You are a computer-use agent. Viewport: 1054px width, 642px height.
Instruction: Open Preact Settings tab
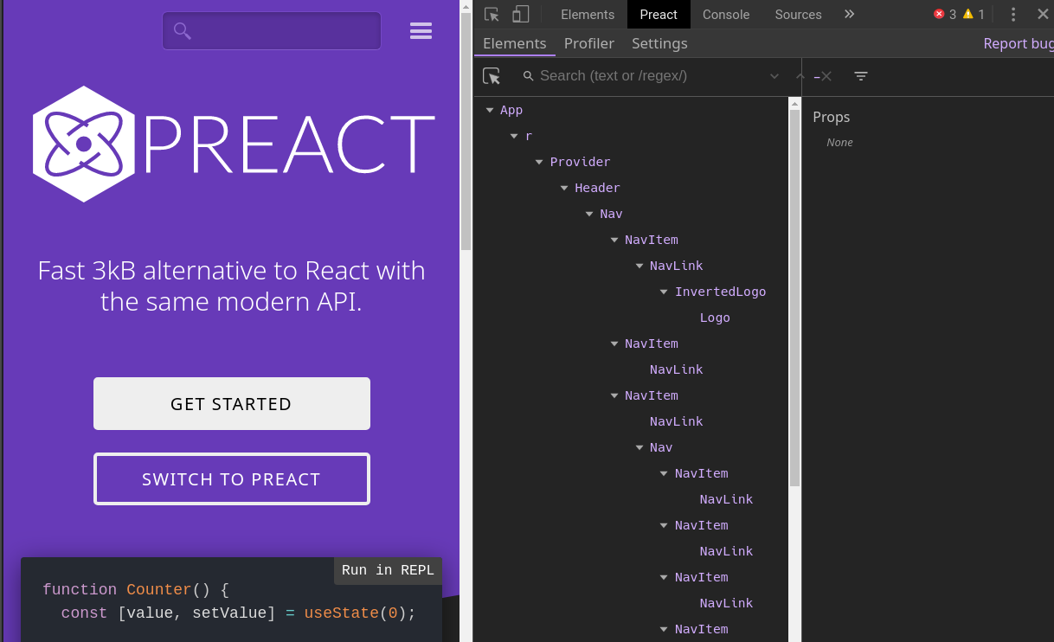pyautogui.click(x=659, y=43)
